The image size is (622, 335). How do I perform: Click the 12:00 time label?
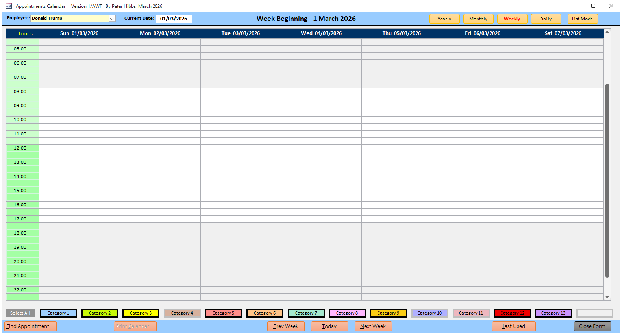(20, 148)
